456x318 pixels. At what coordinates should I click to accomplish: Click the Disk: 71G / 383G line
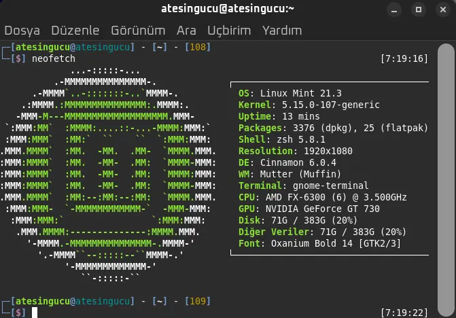pyautogui.click(x=298, y=220)
